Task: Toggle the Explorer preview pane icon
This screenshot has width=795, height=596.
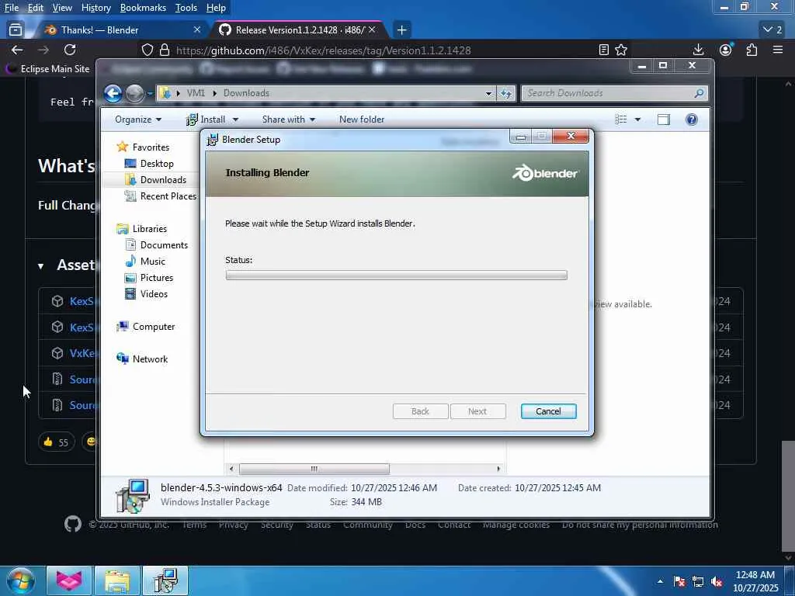Action: pyautogui.click(x=664, y=120)
